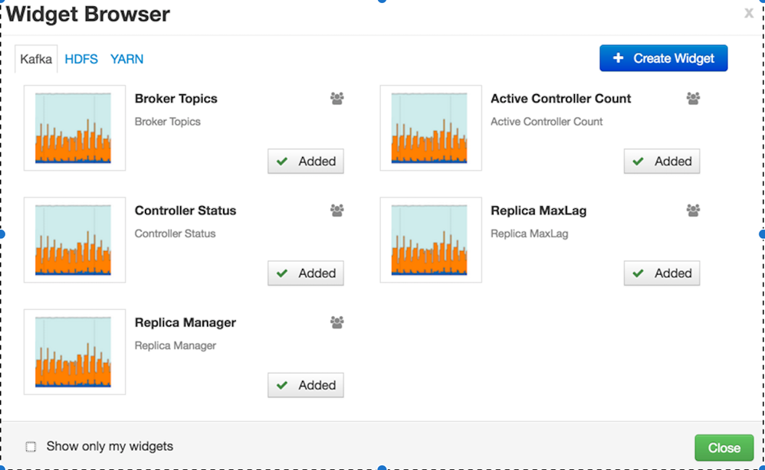
Task: Open the YARN tab
Action: coord(126,59)
